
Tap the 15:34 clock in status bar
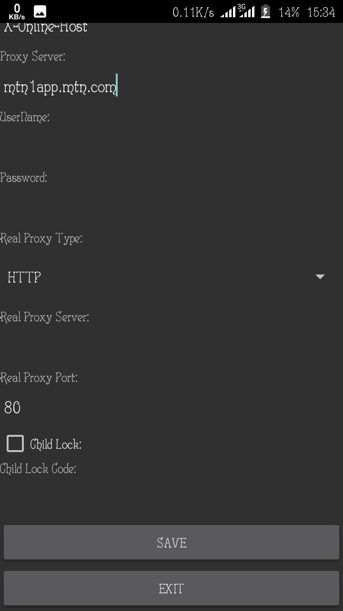tap(321, 12)
